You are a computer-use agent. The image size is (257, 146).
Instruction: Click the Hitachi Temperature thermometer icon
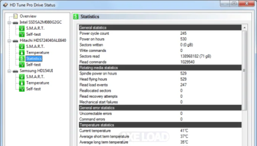tap(22, 53)
